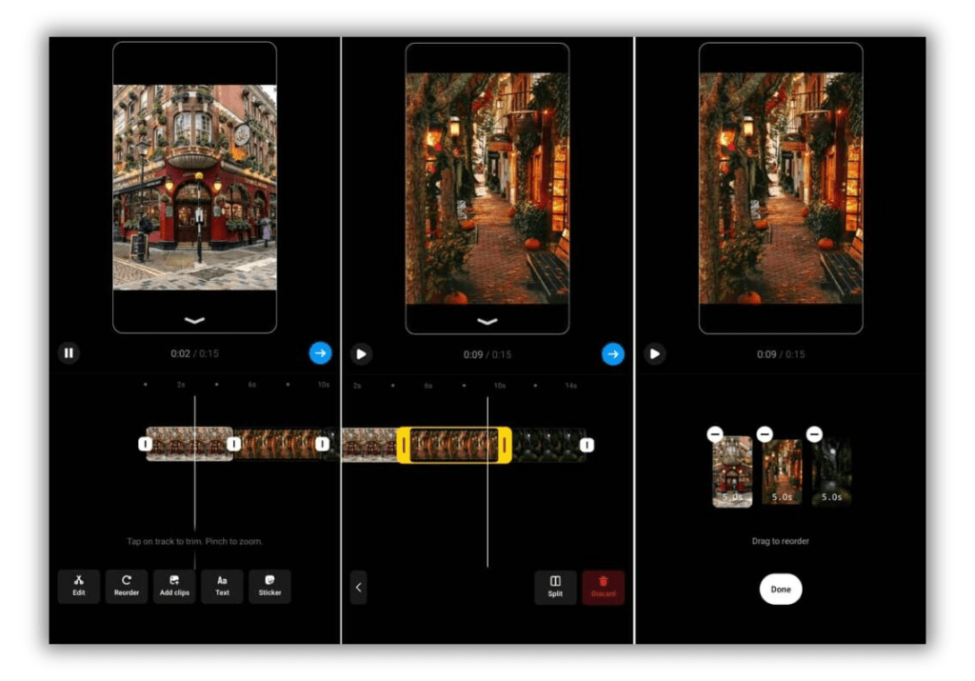
Task: Play video in the middle panel
Action: pos(361,353)
